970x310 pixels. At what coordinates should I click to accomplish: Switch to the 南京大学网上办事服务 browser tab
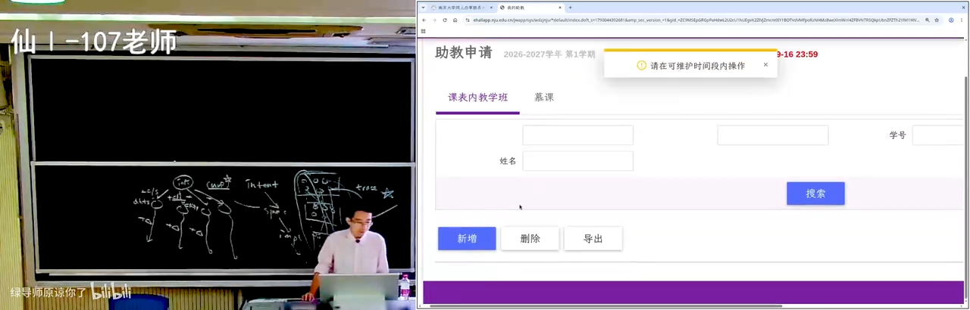[462, 8]
